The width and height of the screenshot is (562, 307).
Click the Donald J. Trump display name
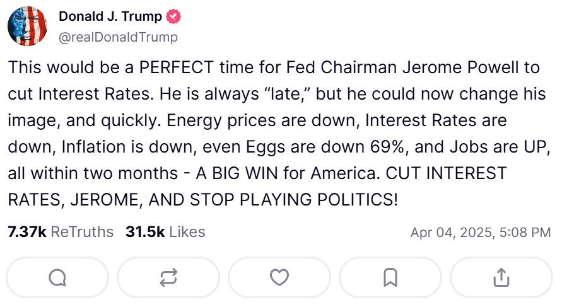click(x=111, y=16)
